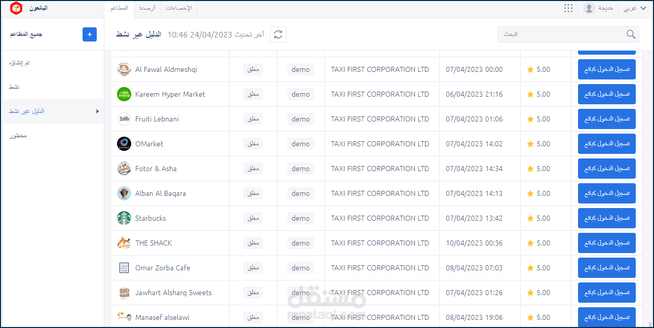Viewport: 654px width, 328px height.
Task: Click THE SHACK flame logo
Action: 124,243
